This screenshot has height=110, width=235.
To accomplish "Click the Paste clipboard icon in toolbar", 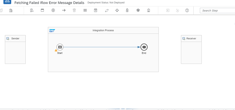I will 11,10.
